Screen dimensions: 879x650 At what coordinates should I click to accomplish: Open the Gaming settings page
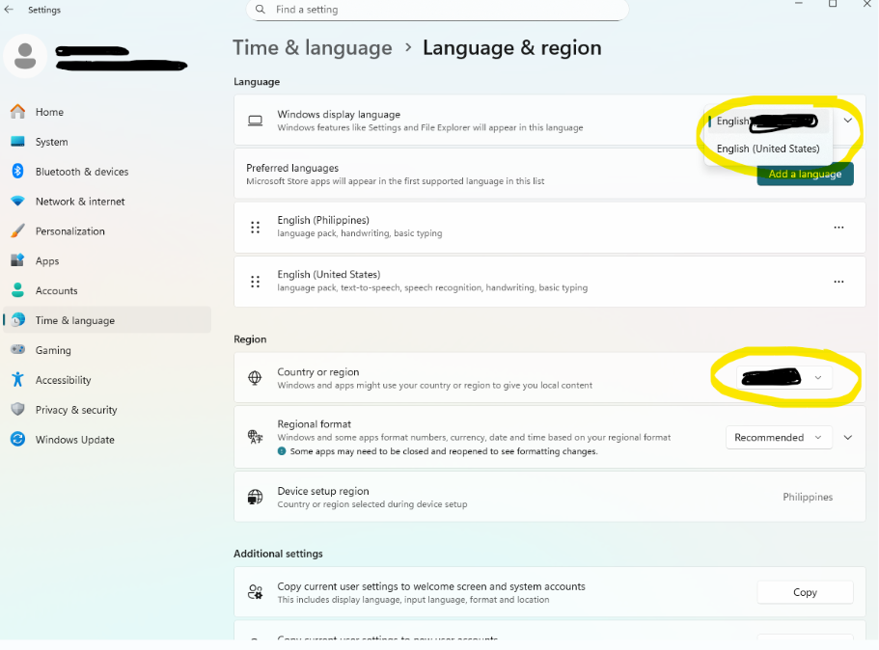[107, 350]
